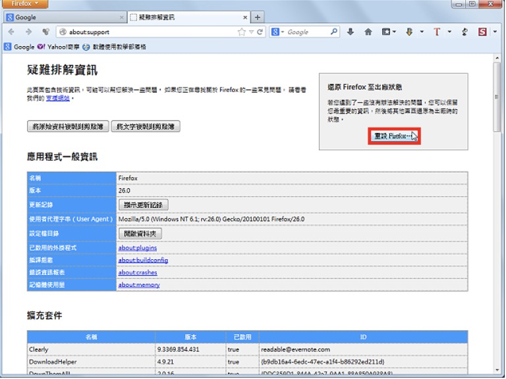Expand the dropdown next to red S icon
This screenshot has height=379, width=506.
point(495,32)
